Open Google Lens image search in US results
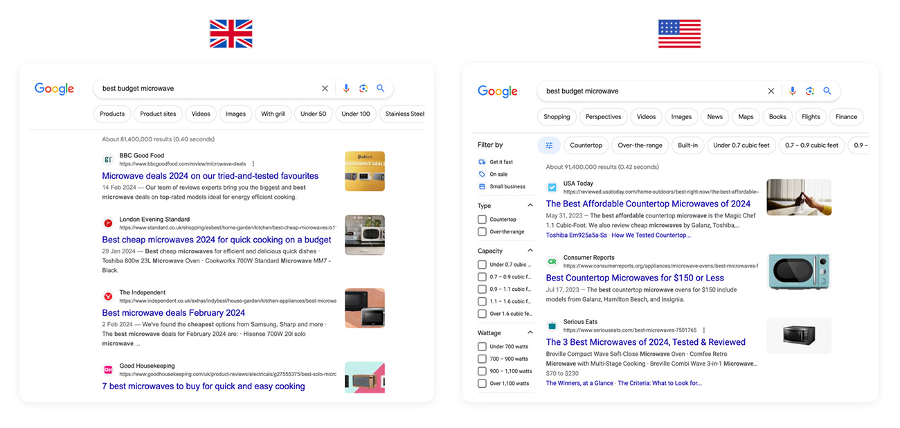The width and height of the screenshot is (900, 428). point(810,91)
